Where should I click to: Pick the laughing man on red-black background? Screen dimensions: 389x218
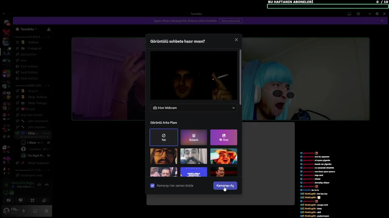coord(224,172)
